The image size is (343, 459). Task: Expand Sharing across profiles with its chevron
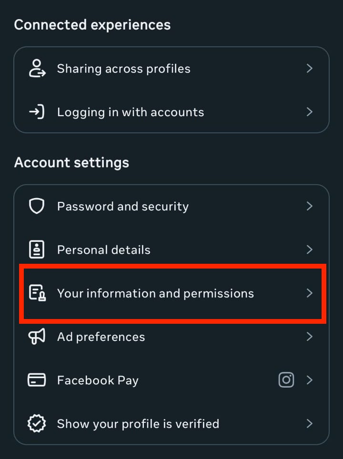(x=310, y=69)
